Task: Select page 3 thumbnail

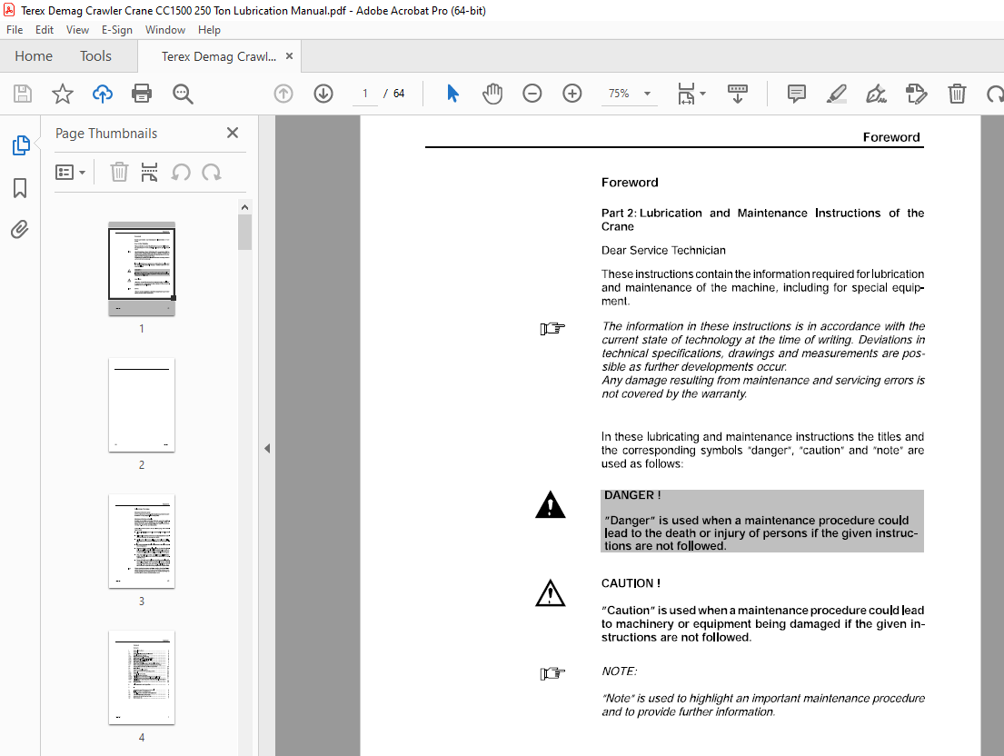Action: (142, 541)
